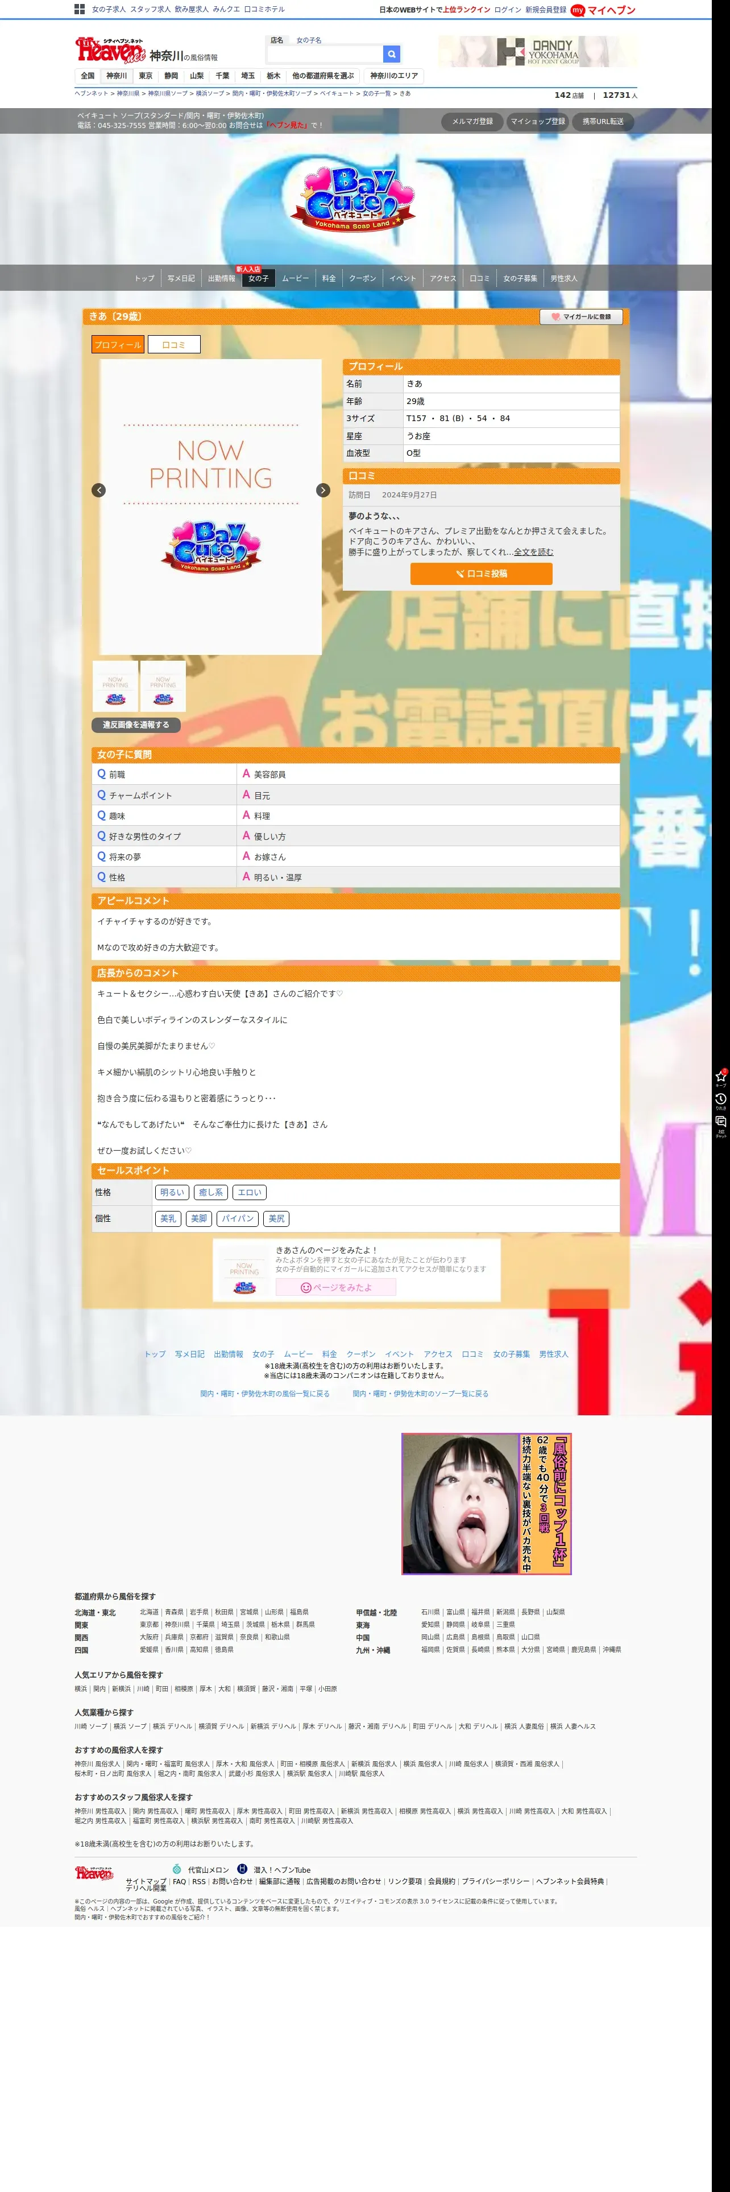This screenshot has width=730, height=2192.
Task: Click ログイン link in top bar
Action: click(x=507, y=10)
